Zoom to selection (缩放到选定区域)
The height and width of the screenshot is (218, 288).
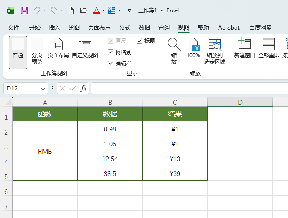[x=215, y=51]
